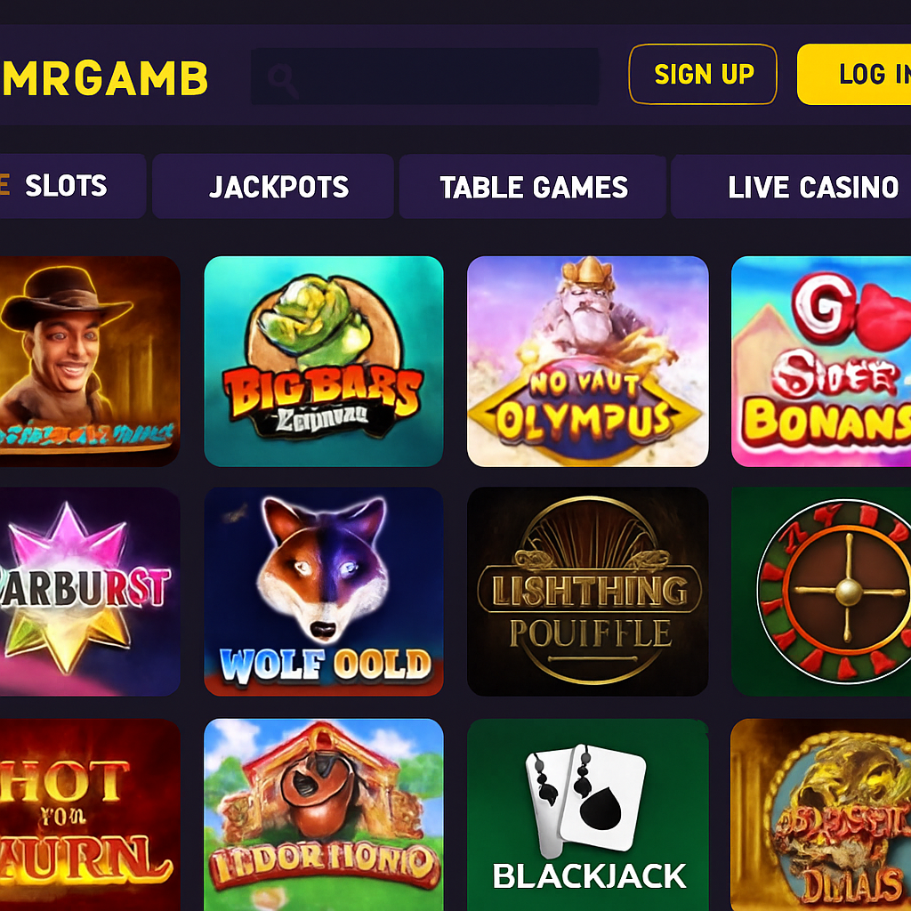911x911 pixels.
Task: Select the Table Games tab
Action: click(532, 187)
